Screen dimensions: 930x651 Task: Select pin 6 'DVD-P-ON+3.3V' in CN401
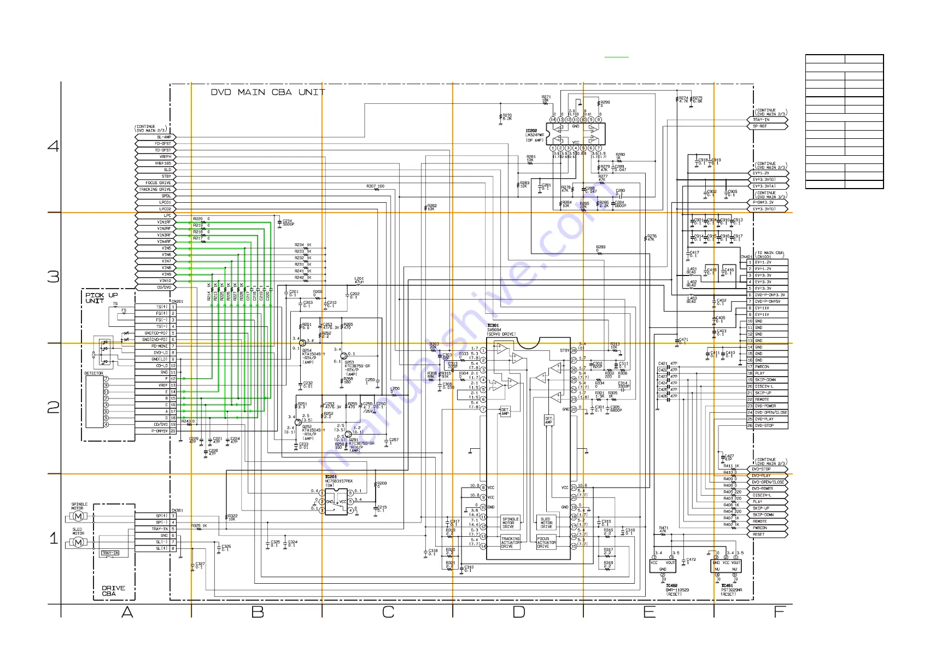tap(768, 295)
